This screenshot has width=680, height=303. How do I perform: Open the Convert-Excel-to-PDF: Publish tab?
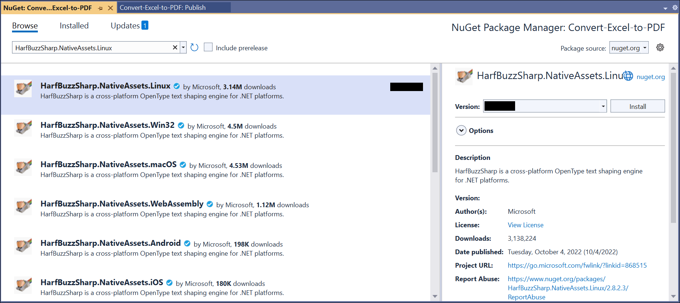[x=163, y=8]
